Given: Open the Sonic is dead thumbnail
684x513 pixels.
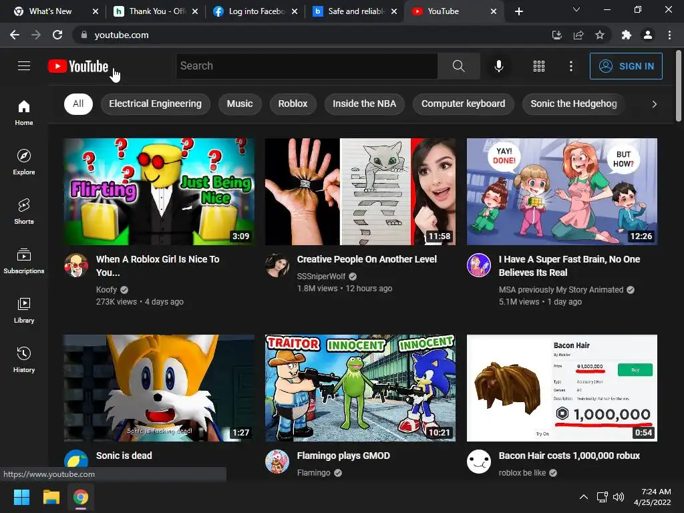Looking at the screenshot, I should pos(159,388).
